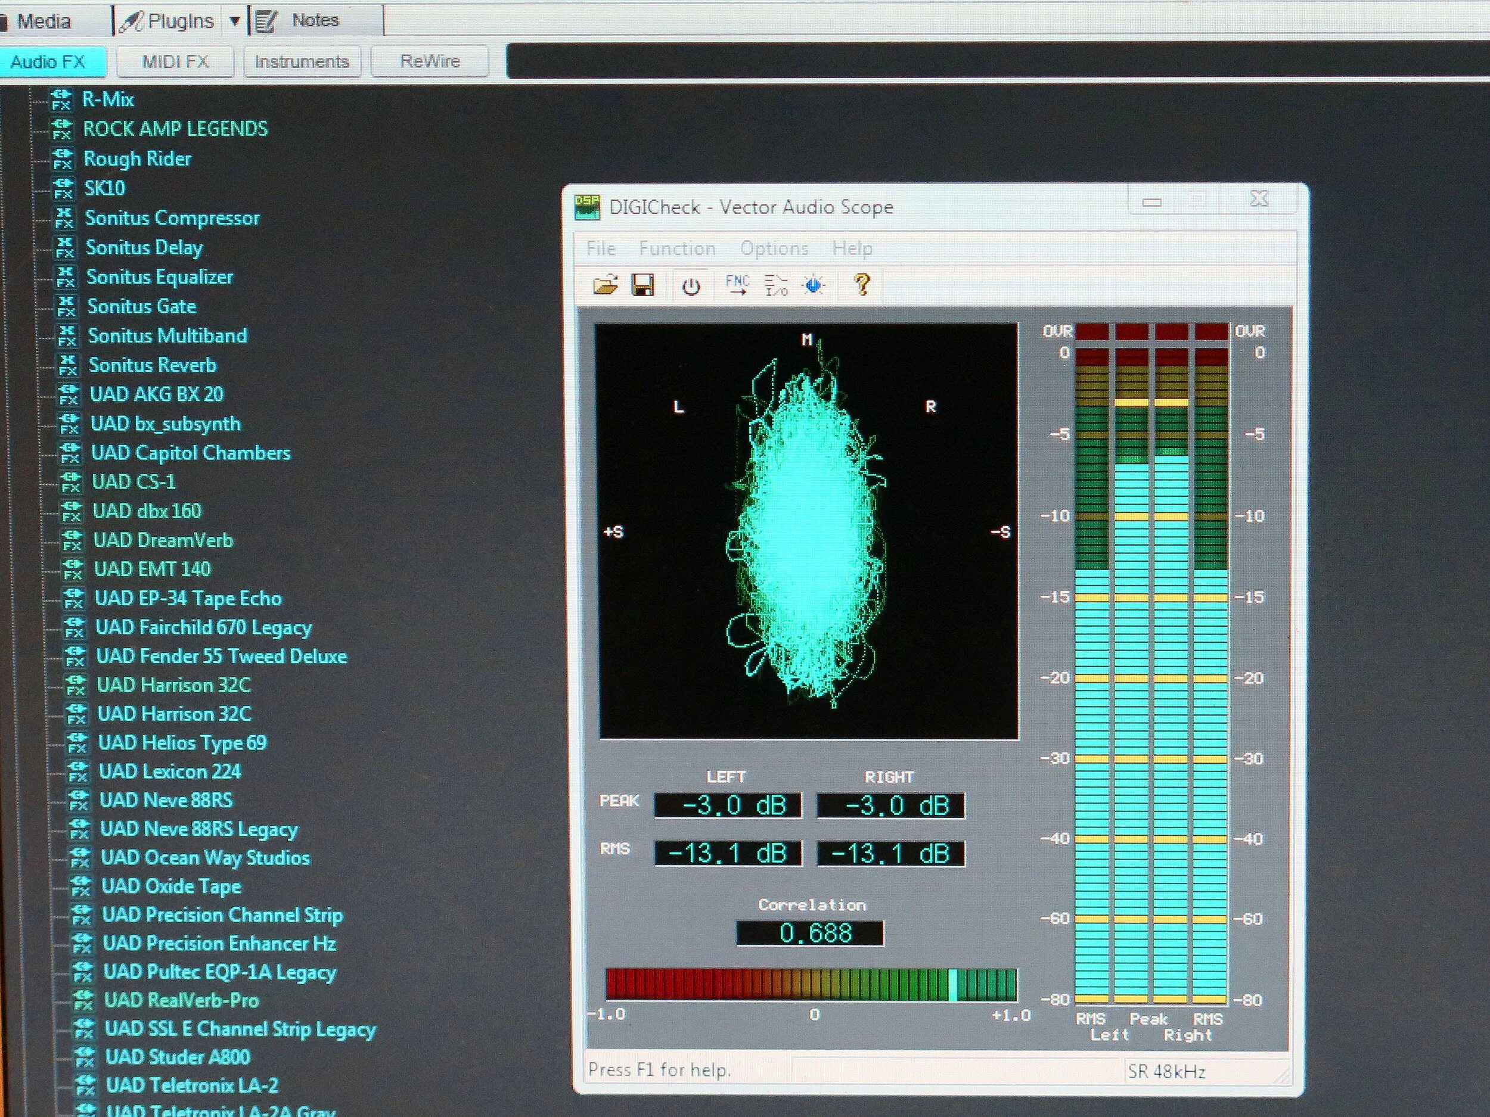This screenshot has width=1490, height=1117.
Task: Switch to the MIDI FX tab
Action: 175,62
